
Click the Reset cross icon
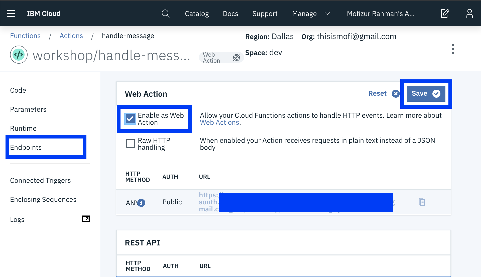point(396,94)
